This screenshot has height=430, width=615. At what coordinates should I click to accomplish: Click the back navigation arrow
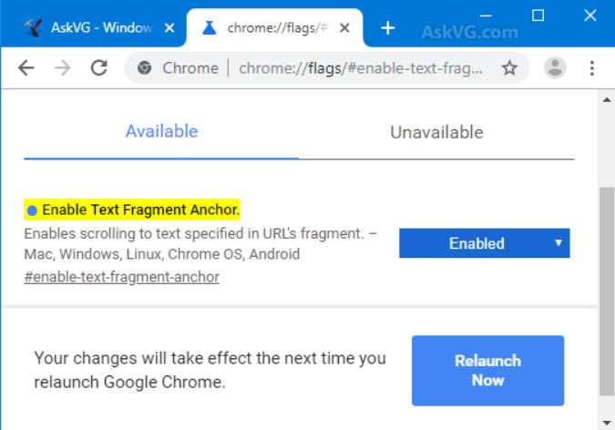point(26,67)
